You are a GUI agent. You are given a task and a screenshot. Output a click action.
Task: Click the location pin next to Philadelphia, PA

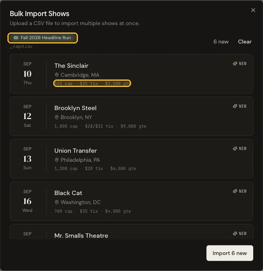coord(57,160)
